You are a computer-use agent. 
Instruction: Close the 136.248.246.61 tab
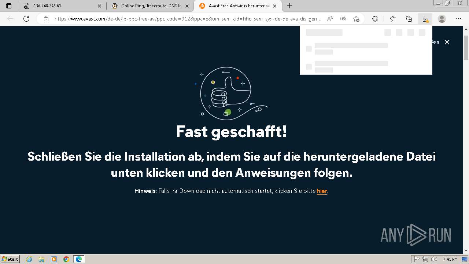(99, 6)
